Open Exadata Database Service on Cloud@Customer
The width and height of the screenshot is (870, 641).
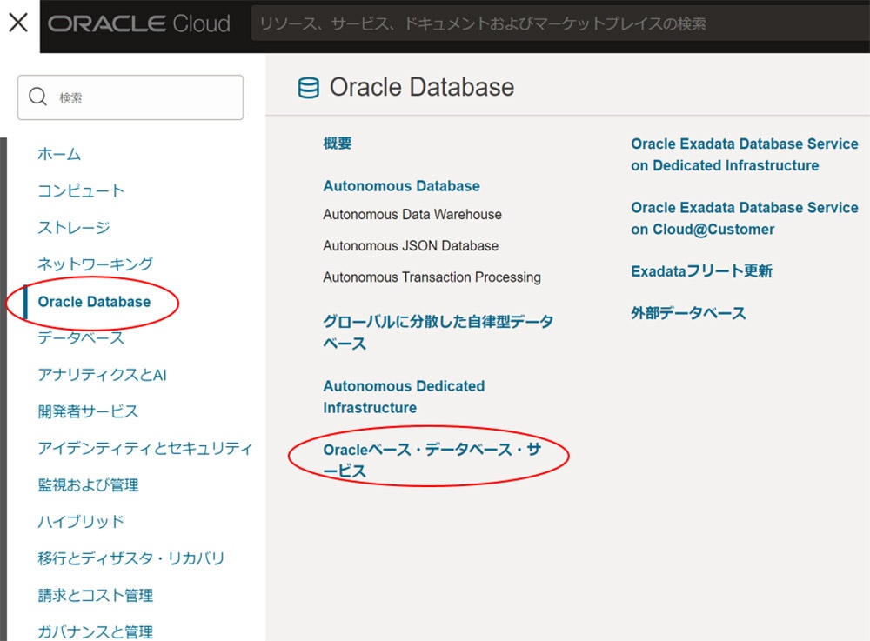[745, 218]
